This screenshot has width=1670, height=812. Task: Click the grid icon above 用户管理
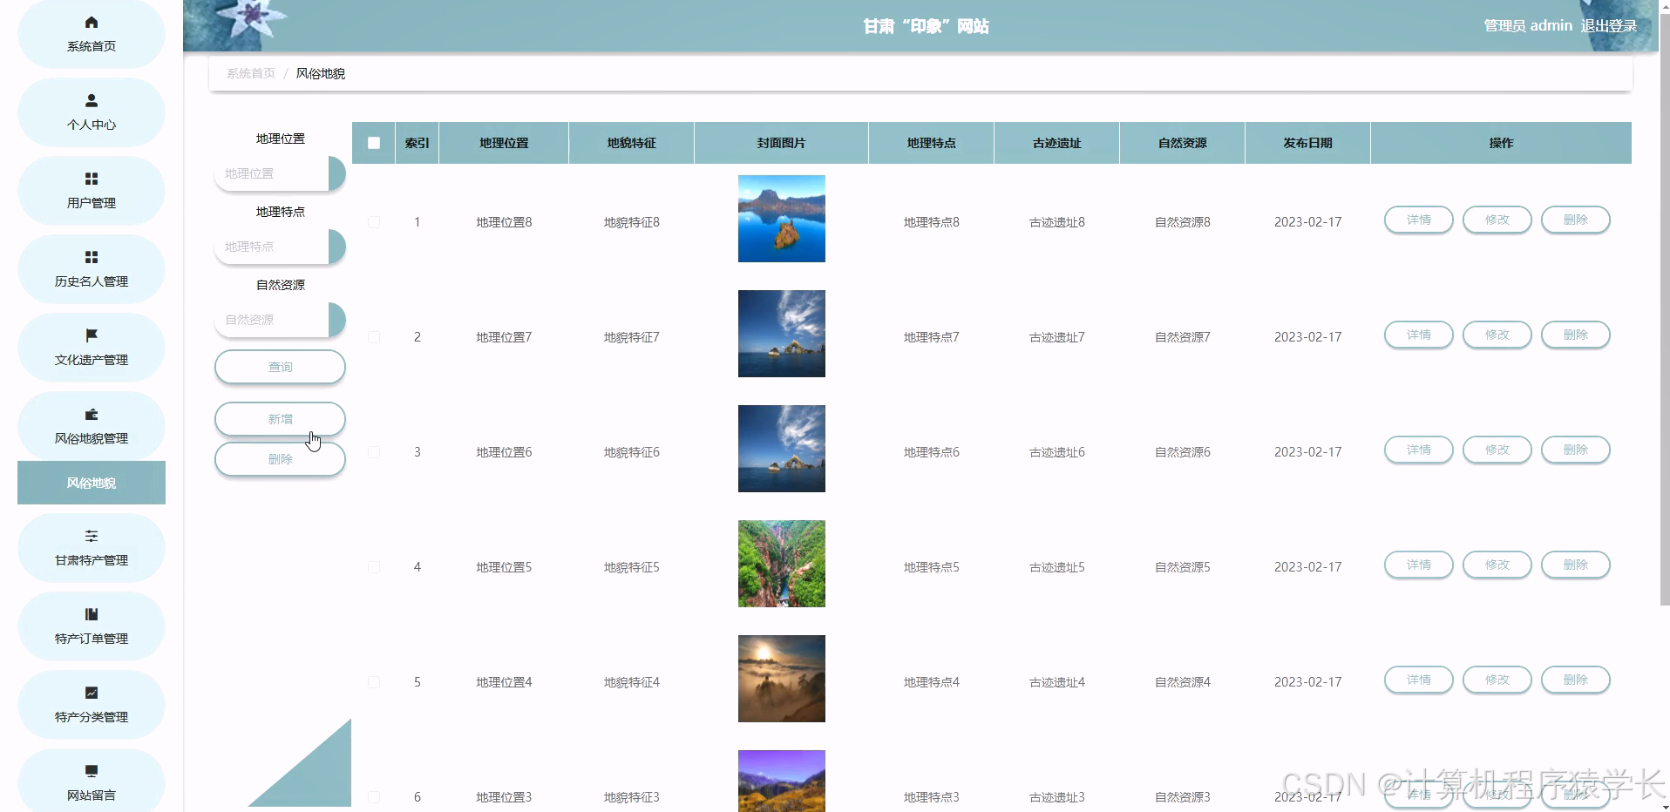(92, 179)
